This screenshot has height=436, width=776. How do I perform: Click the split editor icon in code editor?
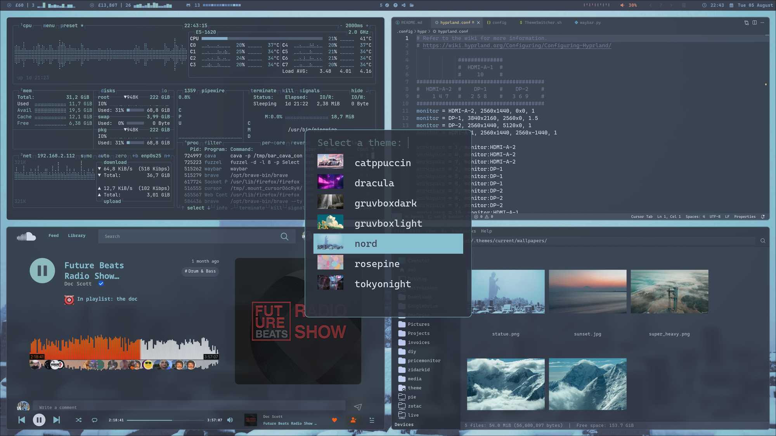pyautogui.click(x=755, y=22)
